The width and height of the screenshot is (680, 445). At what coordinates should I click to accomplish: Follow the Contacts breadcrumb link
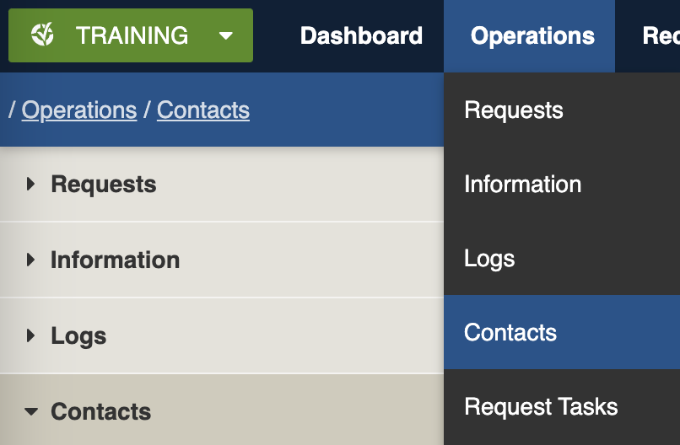(x=203, y=110)
